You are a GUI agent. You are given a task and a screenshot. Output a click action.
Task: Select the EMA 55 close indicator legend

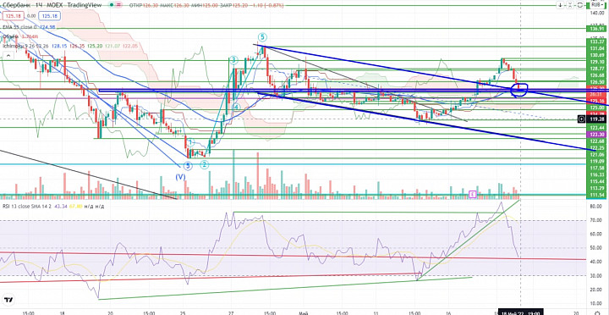click(x=19, y=27)
